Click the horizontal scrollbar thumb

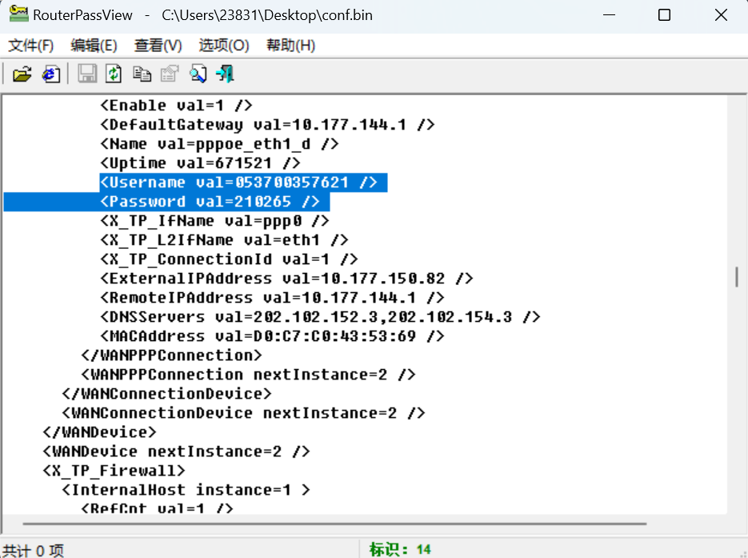pyautogui.click(x=334, y=524)
